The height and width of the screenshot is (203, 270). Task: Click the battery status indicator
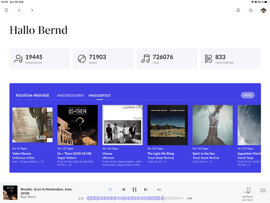tap(266, 2)
